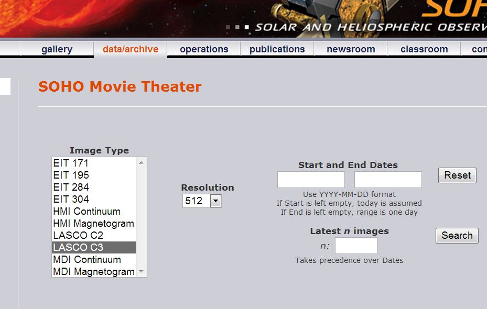Click the Image Type list down arrow
The image size is (487, 309).
pos(142,271)
